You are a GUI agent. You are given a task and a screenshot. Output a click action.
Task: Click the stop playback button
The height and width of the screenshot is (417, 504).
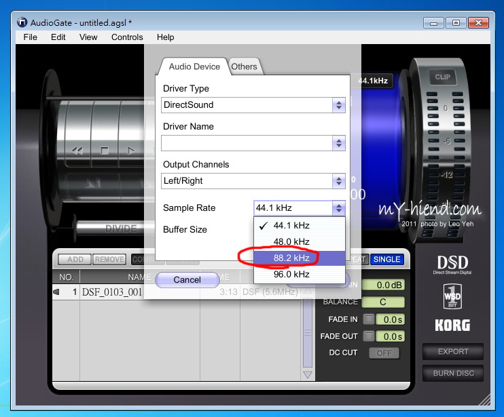(105, 151)
